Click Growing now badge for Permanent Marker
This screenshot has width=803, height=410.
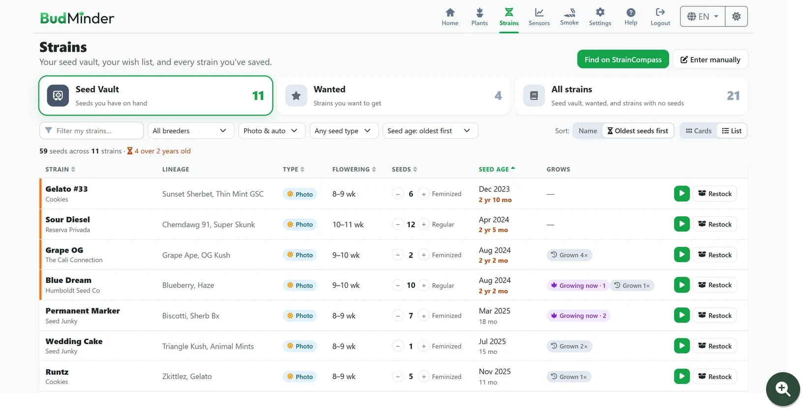coord(578,316)
